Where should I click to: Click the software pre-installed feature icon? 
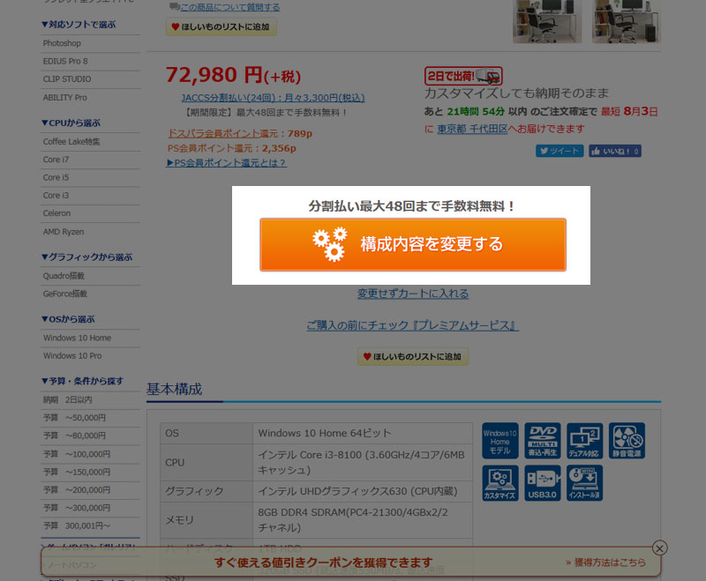[x=584, y=483]
